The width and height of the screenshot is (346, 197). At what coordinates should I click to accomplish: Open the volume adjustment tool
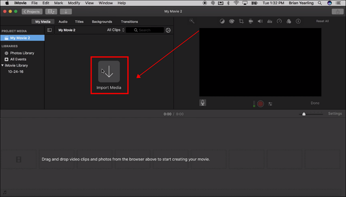260,21
